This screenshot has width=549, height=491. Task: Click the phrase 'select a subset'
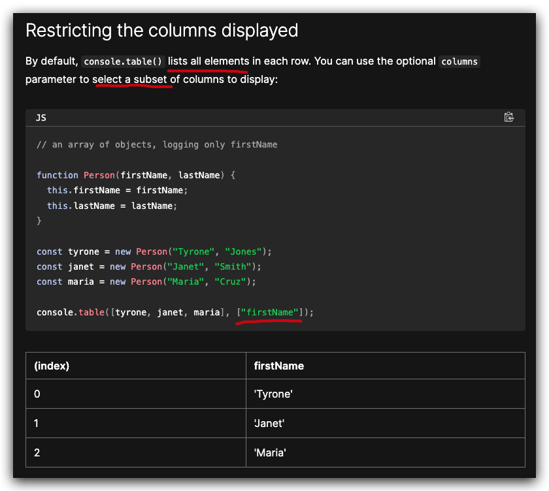click(x=129, y=80)
